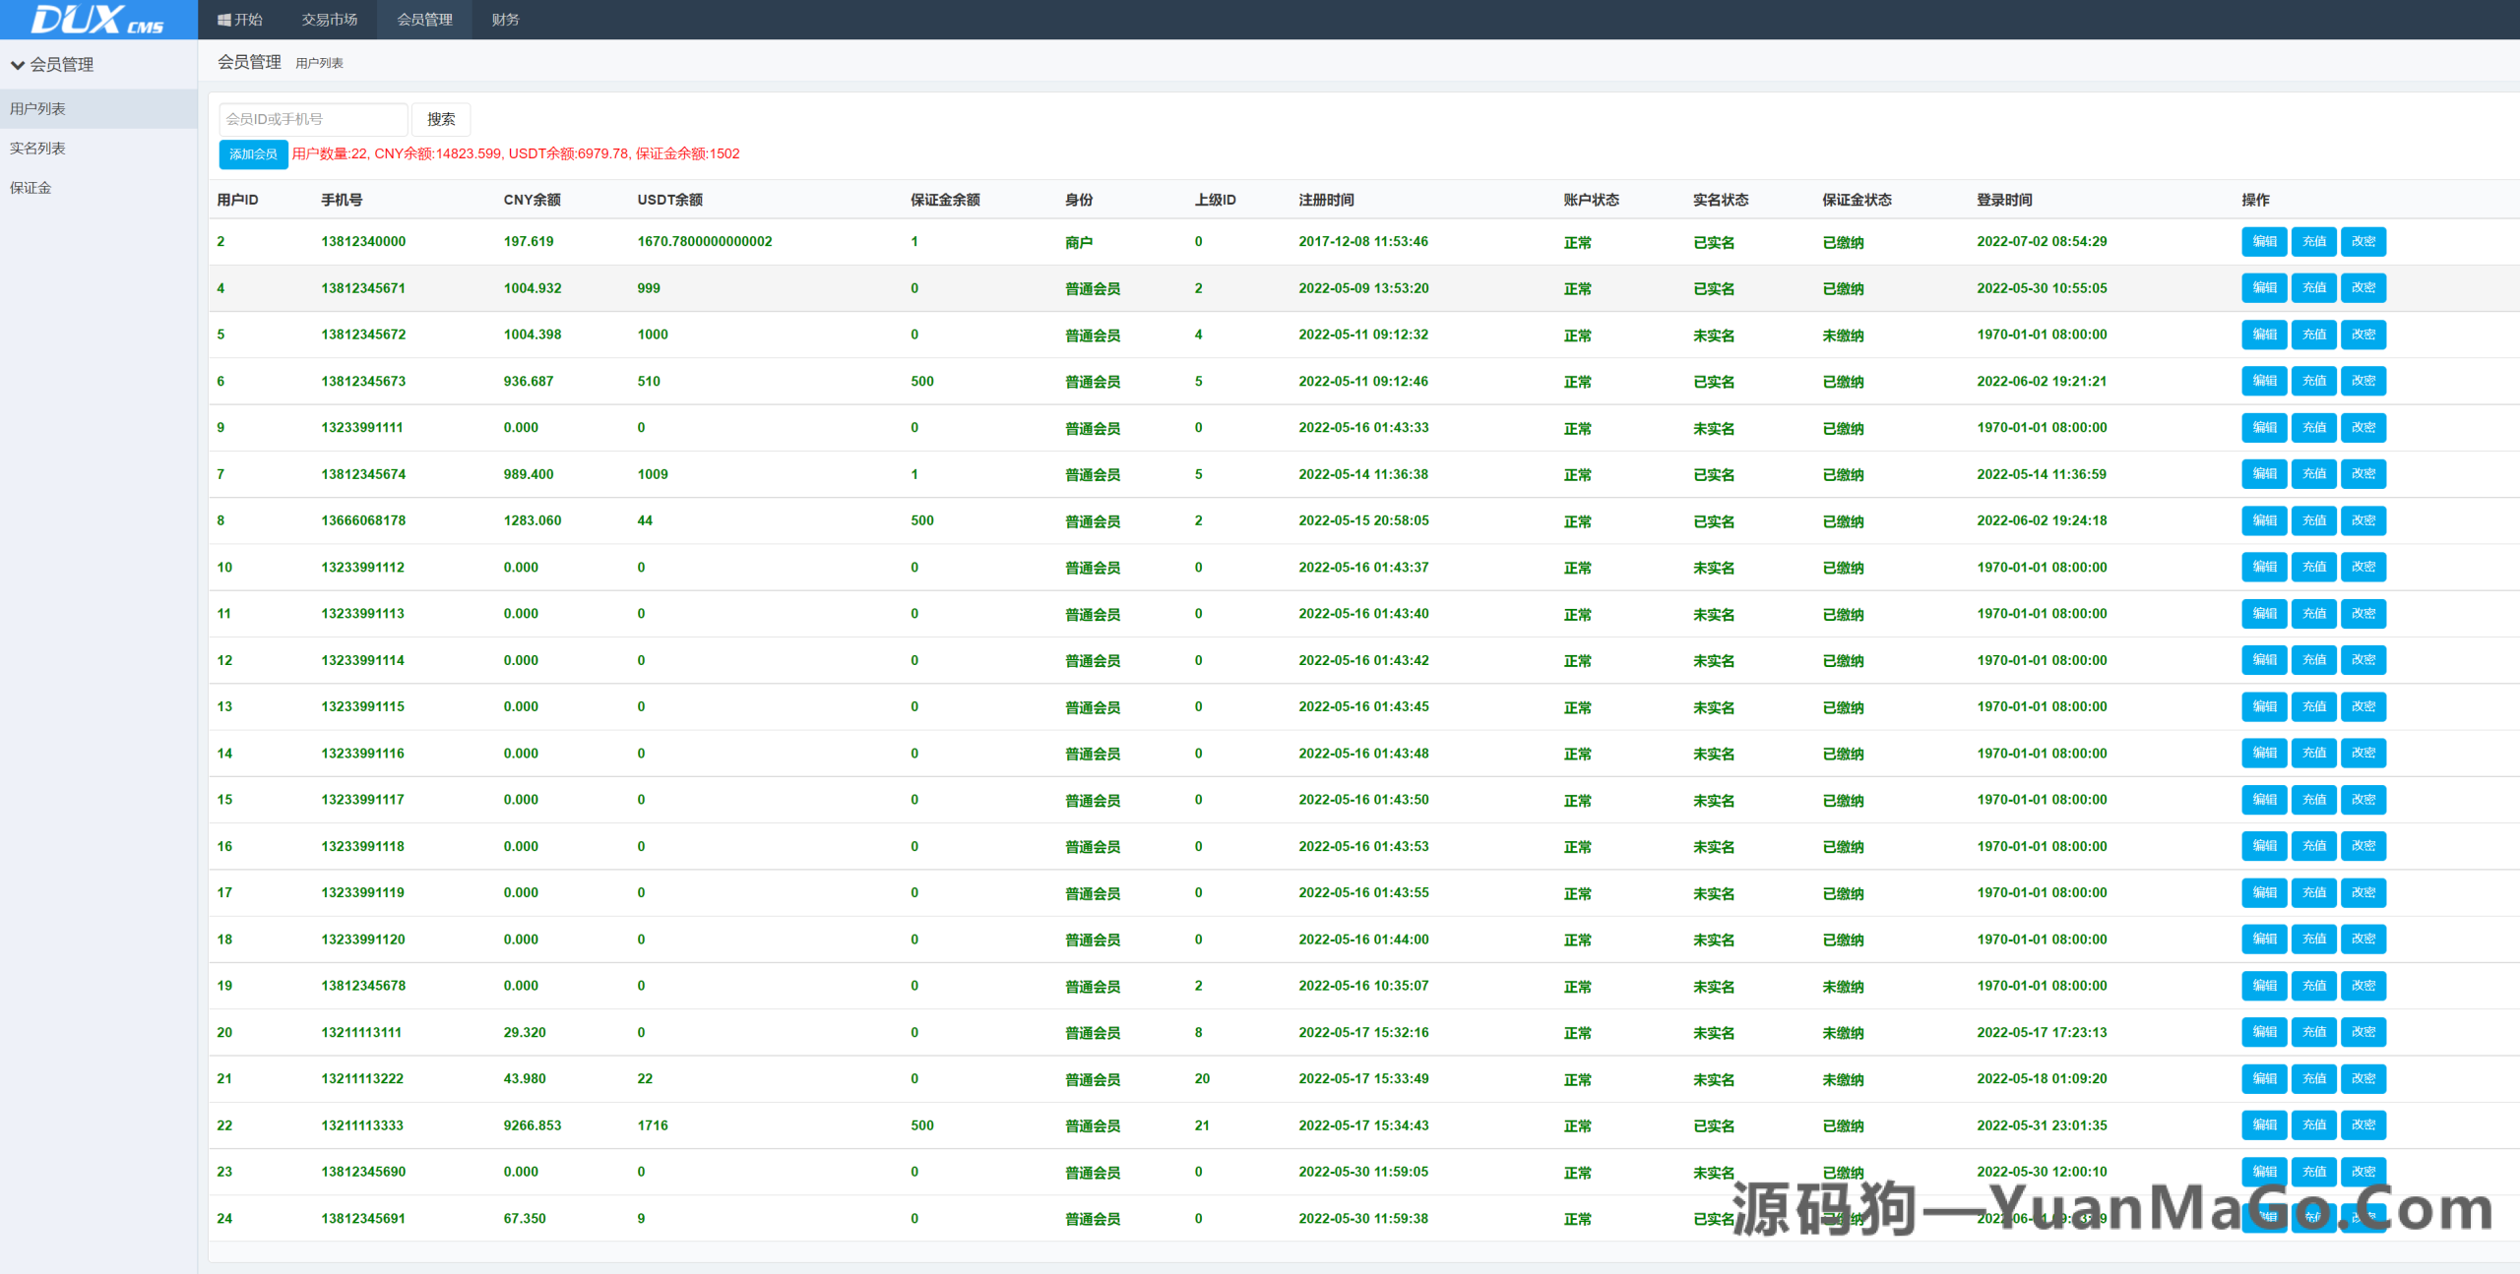Viewport: 2520px width, 1274px height.
Task: Go to 保证金 in the sidebar
Action: pos(31,188)
